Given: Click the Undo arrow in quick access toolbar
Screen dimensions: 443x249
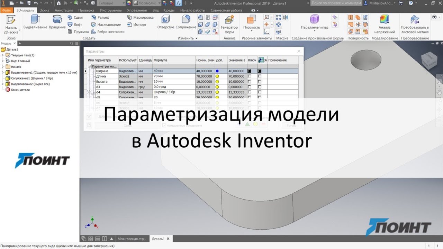Looking at the screenshot, I should pos(36,3).
